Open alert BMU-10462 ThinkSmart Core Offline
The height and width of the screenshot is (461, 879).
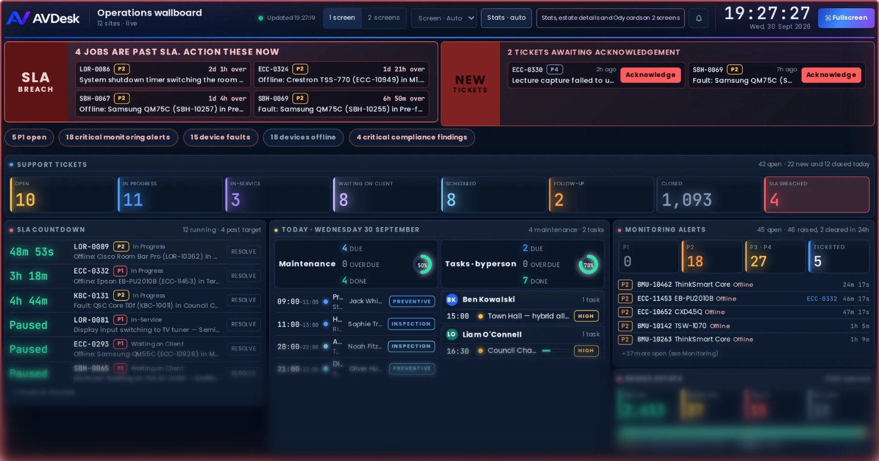(x=744, y=285)
